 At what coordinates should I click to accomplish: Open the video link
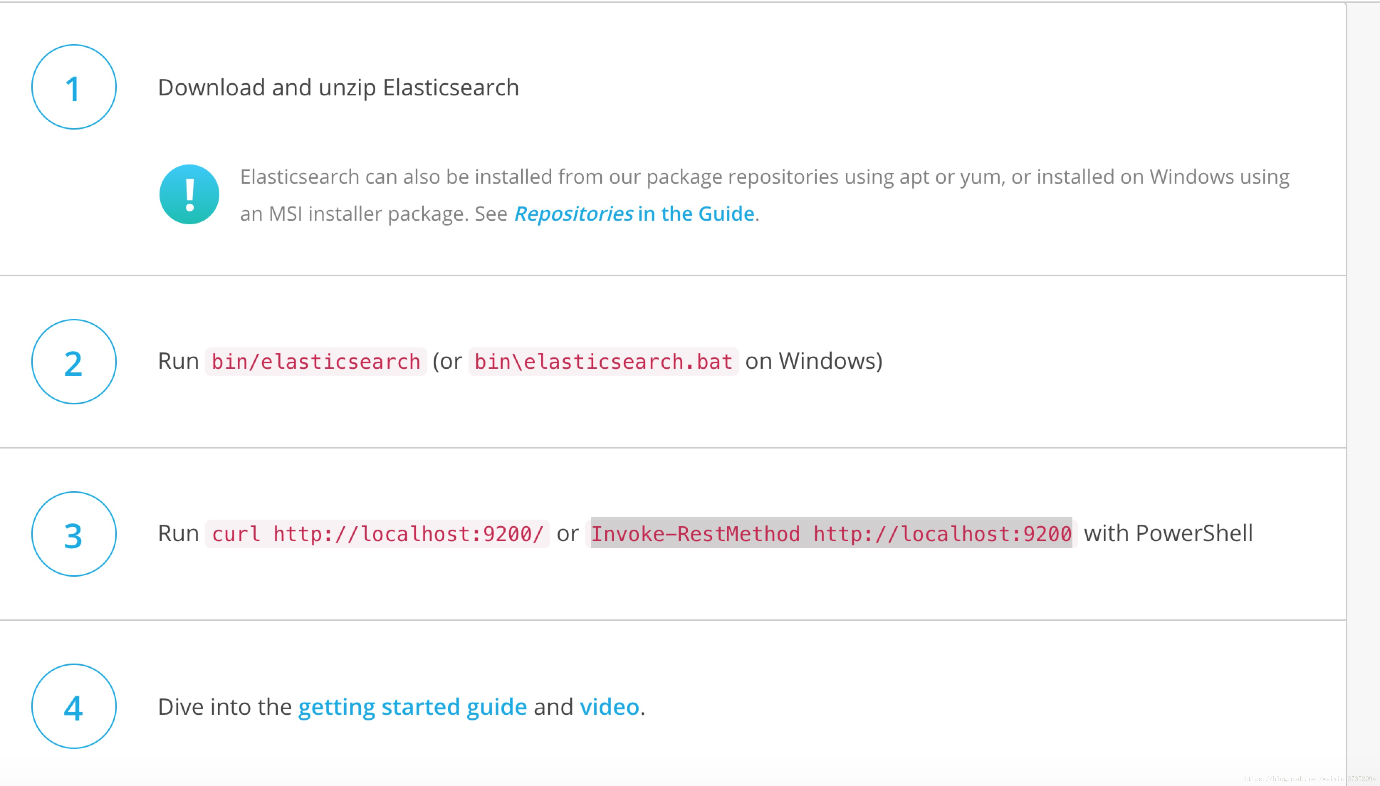pos(610,707)
